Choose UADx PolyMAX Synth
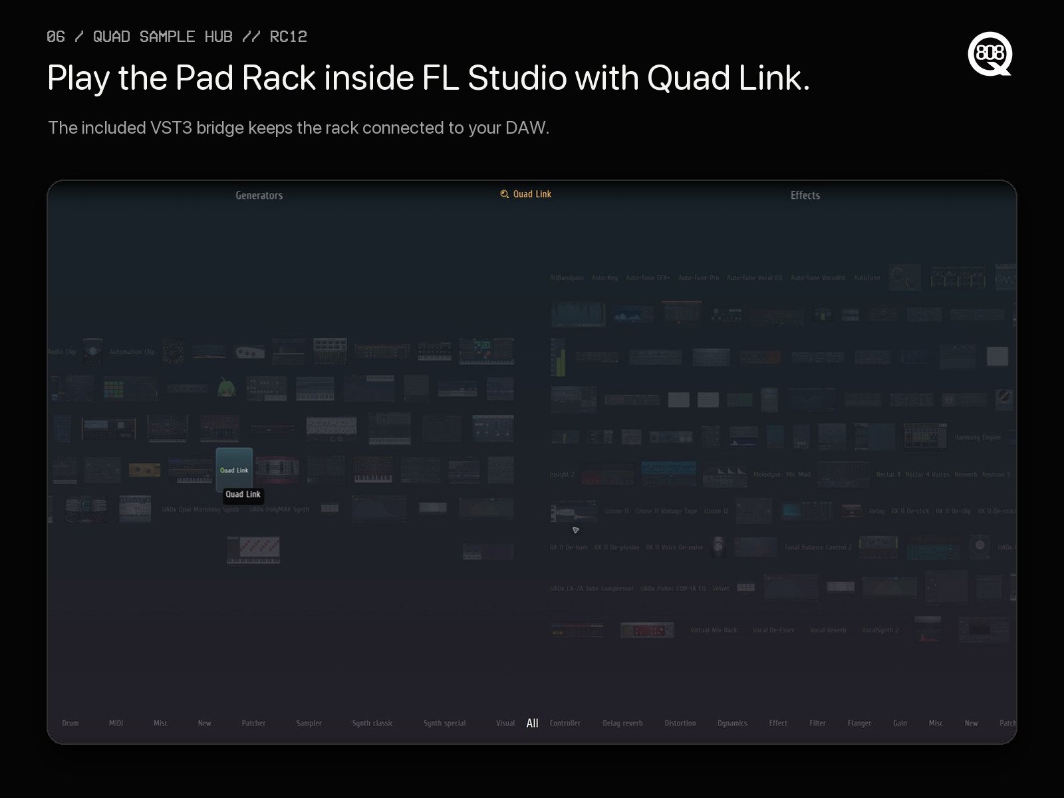The width and height of the screenshot is (1064, 798). click(x=279, y=509)
